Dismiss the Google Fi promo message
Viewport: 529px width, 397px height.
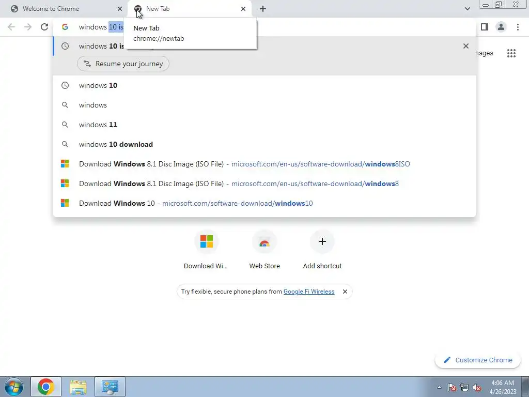pos(345,292)
